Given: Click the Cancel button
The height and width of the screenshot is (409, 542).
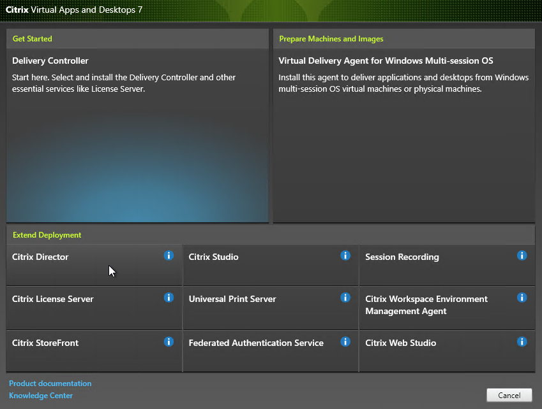Looking at the screenshot, I should (509, 395).
